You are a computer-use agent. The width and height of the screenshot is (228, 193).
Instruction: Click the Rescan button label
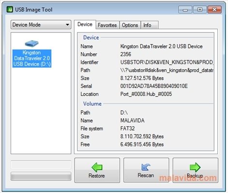click(146, 175)
